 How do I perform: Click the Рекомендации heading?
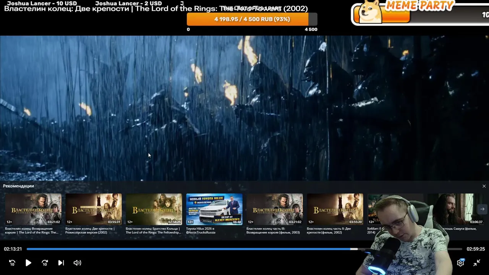(18, 186)
